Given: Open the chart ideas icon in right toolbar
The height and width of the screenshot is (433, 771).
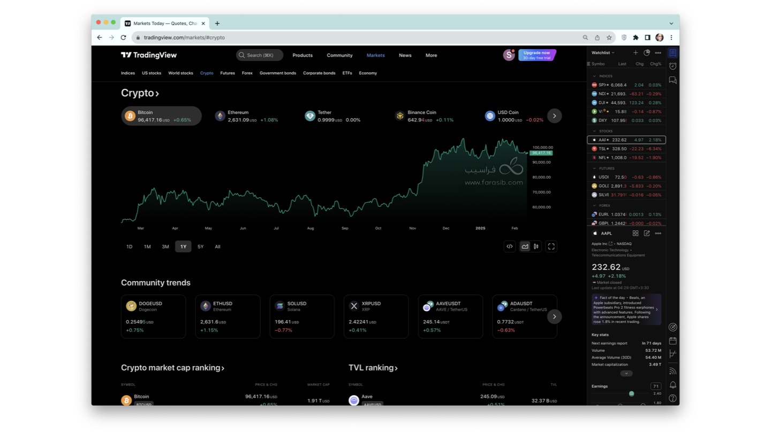Looking at the screenshot, I should pos(672,354).
